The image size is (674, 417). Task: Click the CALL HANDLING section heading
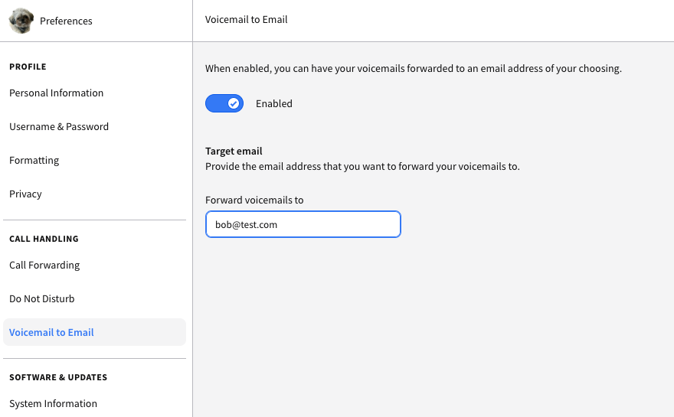tap(44, 239)
